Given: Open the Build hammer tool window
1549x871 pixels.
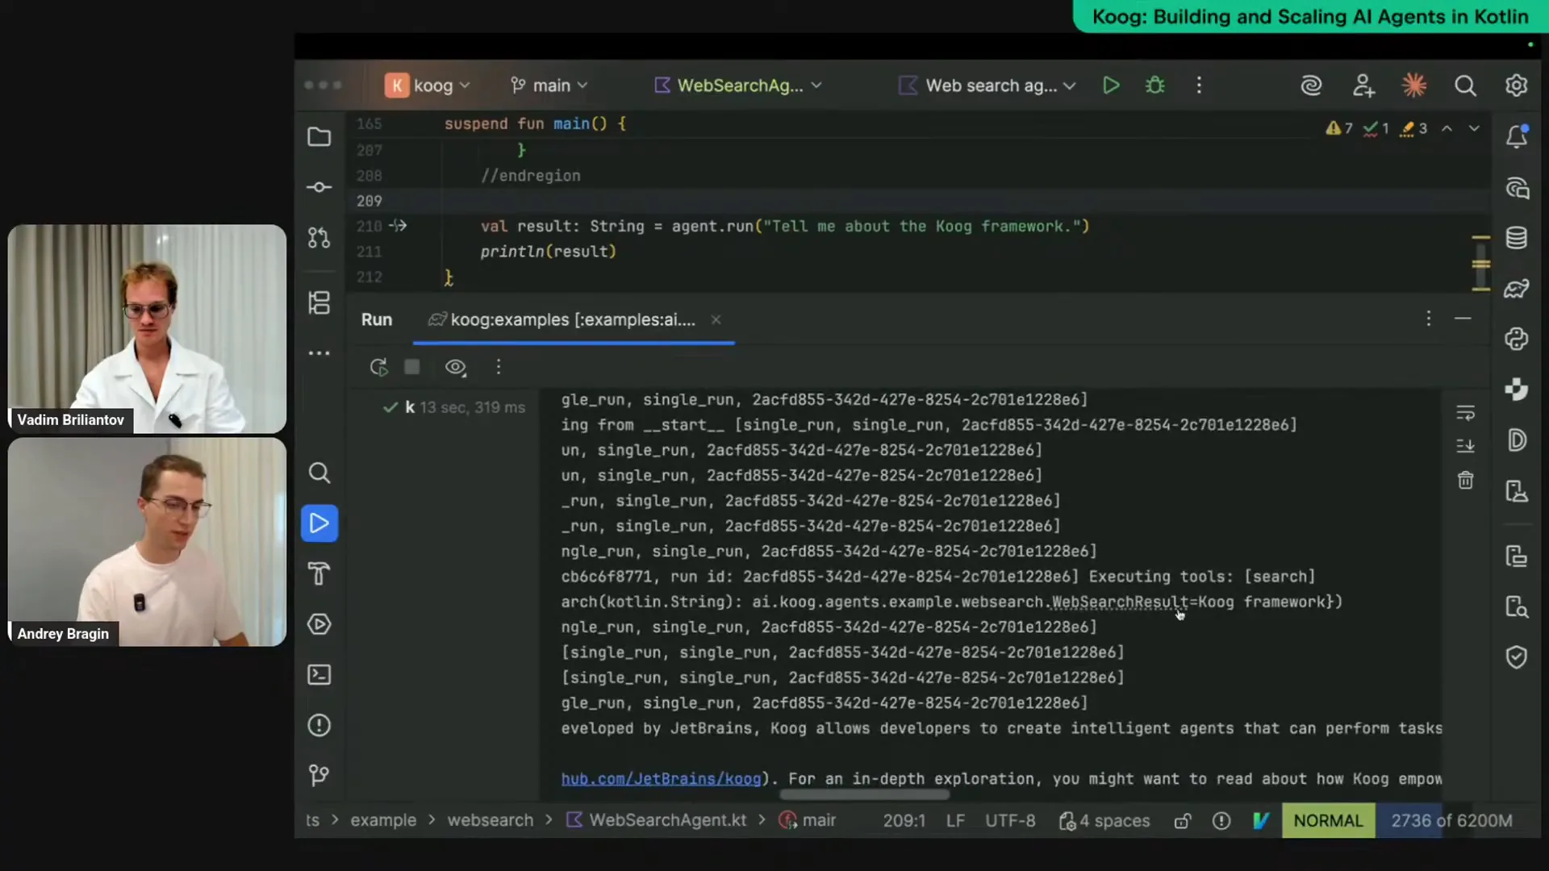Looking at the screenshot, I should click(x=319, y=573).
